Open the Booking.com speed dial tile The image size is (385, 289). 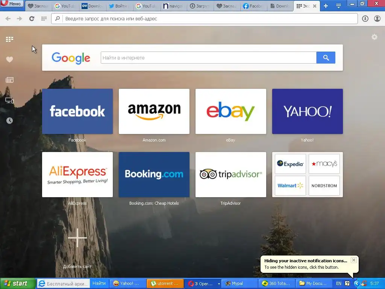click(x=154, y=175)
